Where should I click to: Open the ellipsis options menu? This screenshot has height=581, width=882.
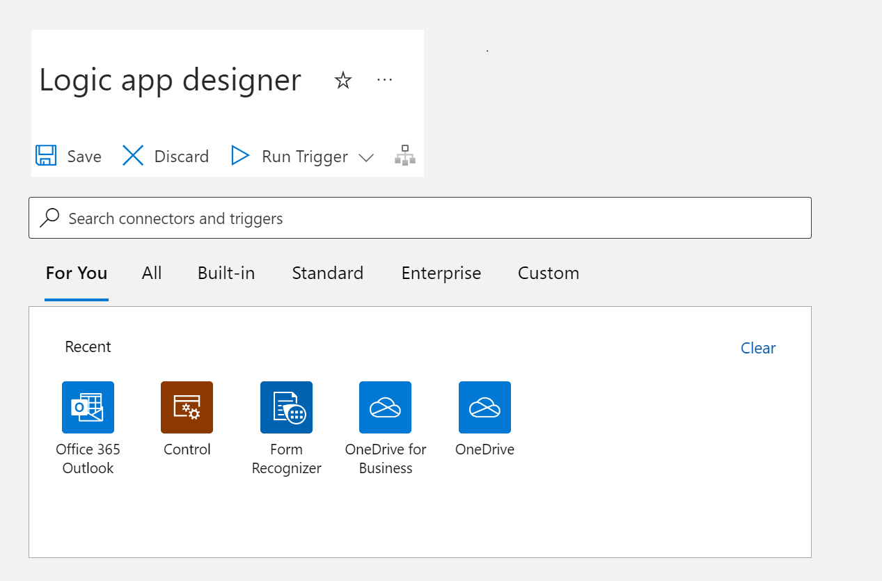(384, 80)
